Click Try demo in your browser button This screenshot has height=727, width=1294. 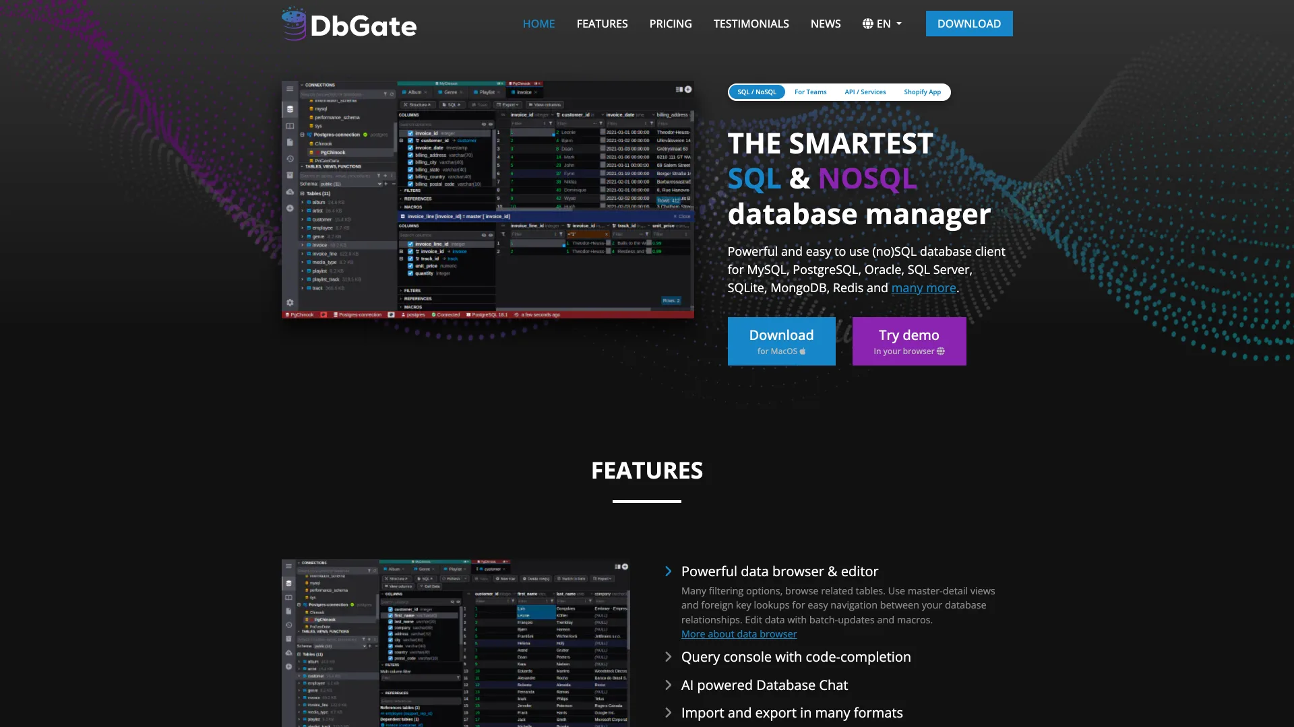909,341
